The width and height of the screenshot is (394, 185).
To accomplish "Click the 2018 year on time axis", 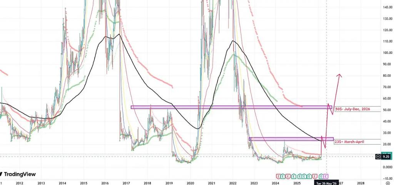I will 147,183.
